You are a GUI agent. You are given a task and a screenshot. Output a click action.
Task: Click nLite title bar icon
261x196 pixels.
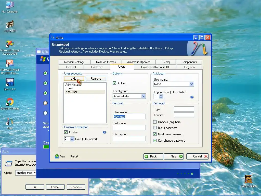click(x=53, y=38)
